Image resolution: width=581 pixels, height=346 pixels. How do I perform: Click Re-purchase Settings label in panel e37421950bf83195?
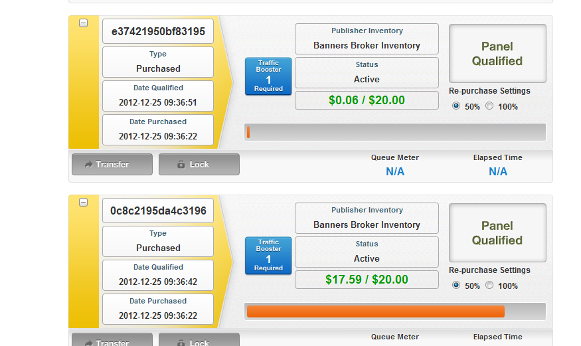[x=489, y=91]
